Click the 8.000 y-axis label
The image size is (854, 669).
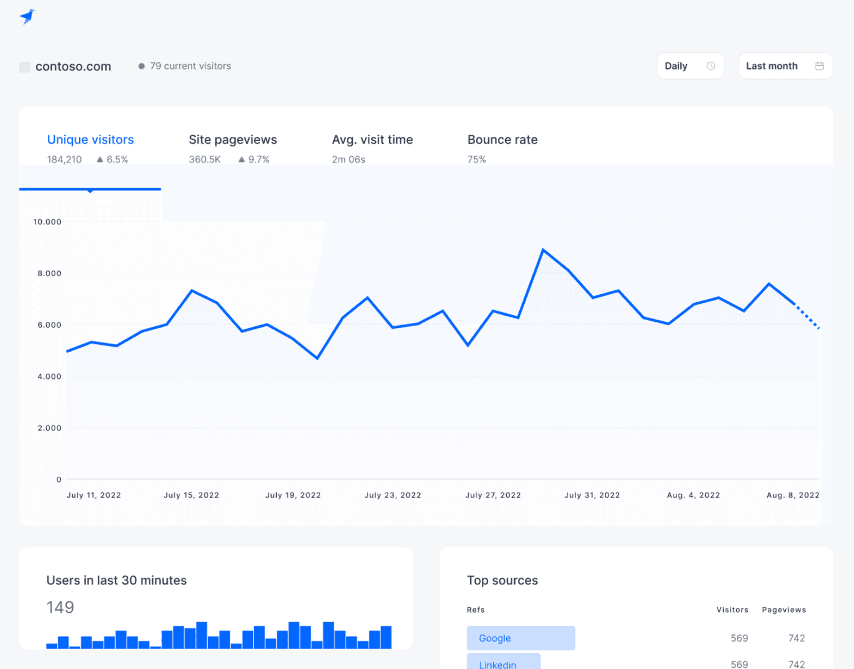pos(50,273)
